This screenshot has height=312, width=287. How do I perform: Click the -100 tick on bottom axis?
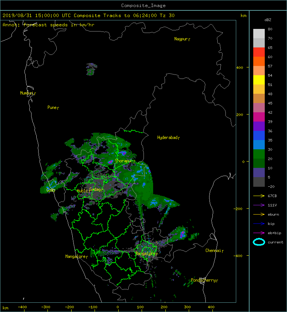93,307
